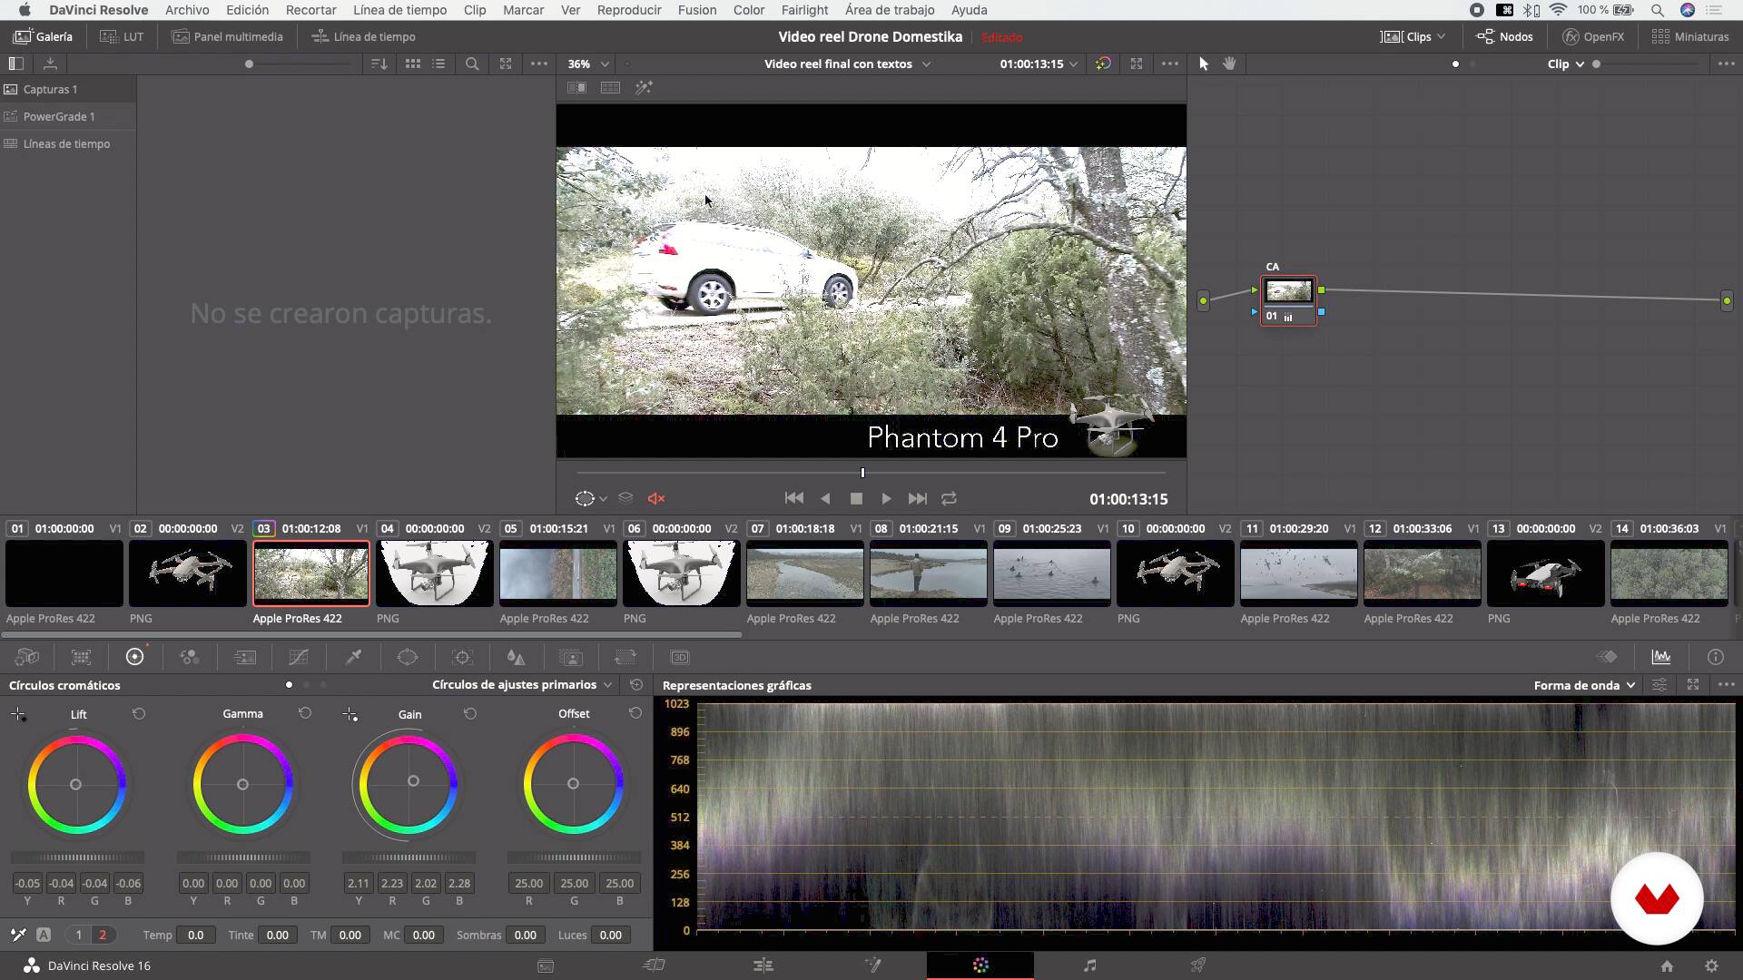1743x980 pixels.
Task: Select the hand pan tool in node editor
Action: tap(1229, 64)
